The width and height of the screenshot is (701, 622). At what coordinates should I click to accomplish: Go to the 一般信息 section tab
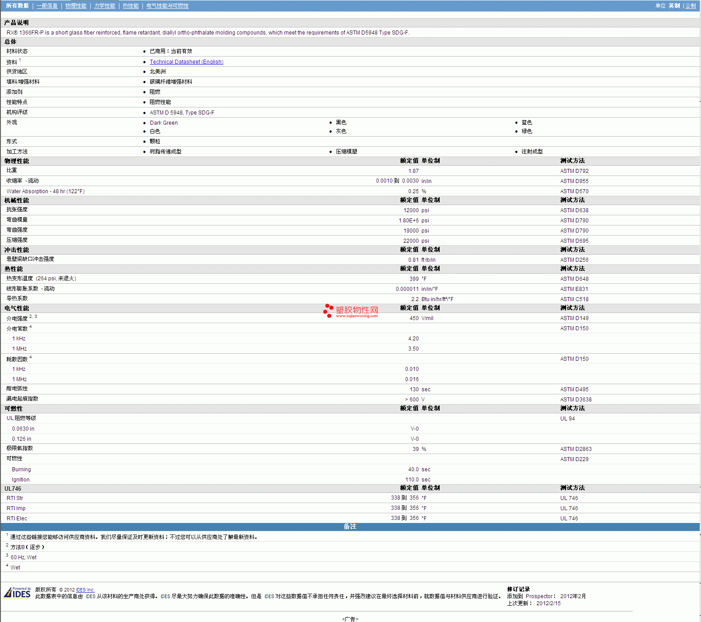[47, 6]
